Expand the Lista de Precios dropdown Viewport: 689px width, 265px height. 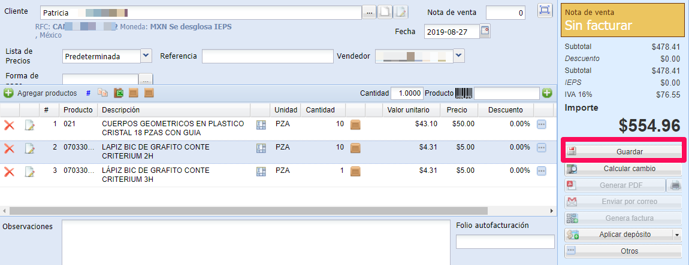(x=146, y=56)
